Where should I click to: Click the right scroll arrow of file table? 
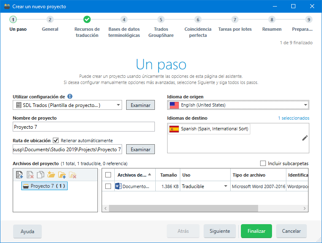point(304,208)
